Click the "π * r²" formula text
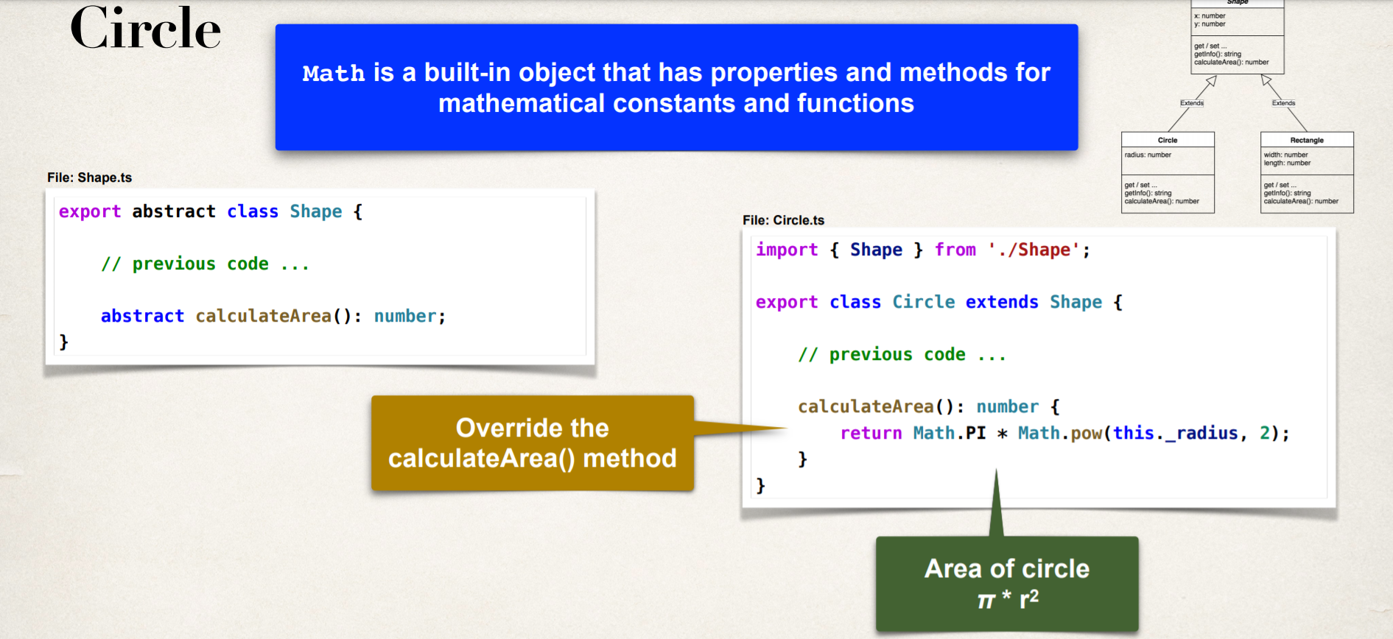Image resolution: width=1393 pixels, height=639 pixels. pyautogui.click(x=1008, y=599)
